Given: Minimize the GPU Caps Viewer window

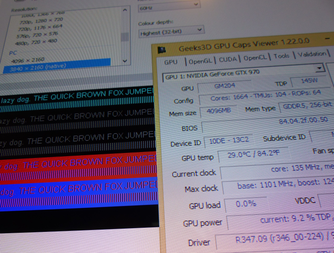Looking at the screenshot, I should [x=328, y=38].
